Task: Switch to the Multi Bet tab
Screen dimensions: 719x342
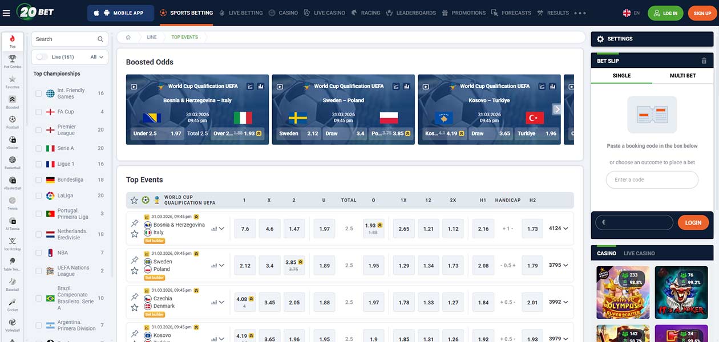Action: tap(683, 75)
